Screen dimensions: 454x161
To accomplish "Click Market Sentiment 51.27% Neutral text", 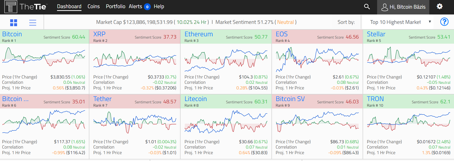I will (256, 22).
